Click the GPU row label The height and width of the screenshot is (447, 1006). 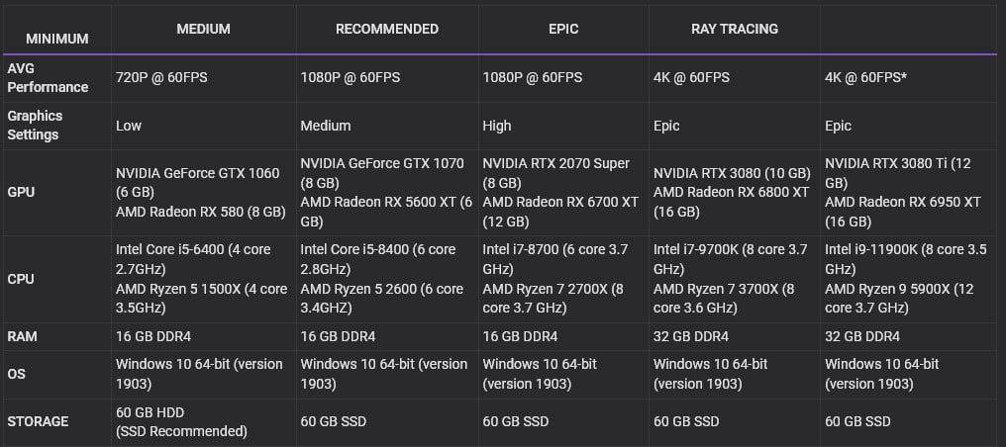(x=21, y=192)
